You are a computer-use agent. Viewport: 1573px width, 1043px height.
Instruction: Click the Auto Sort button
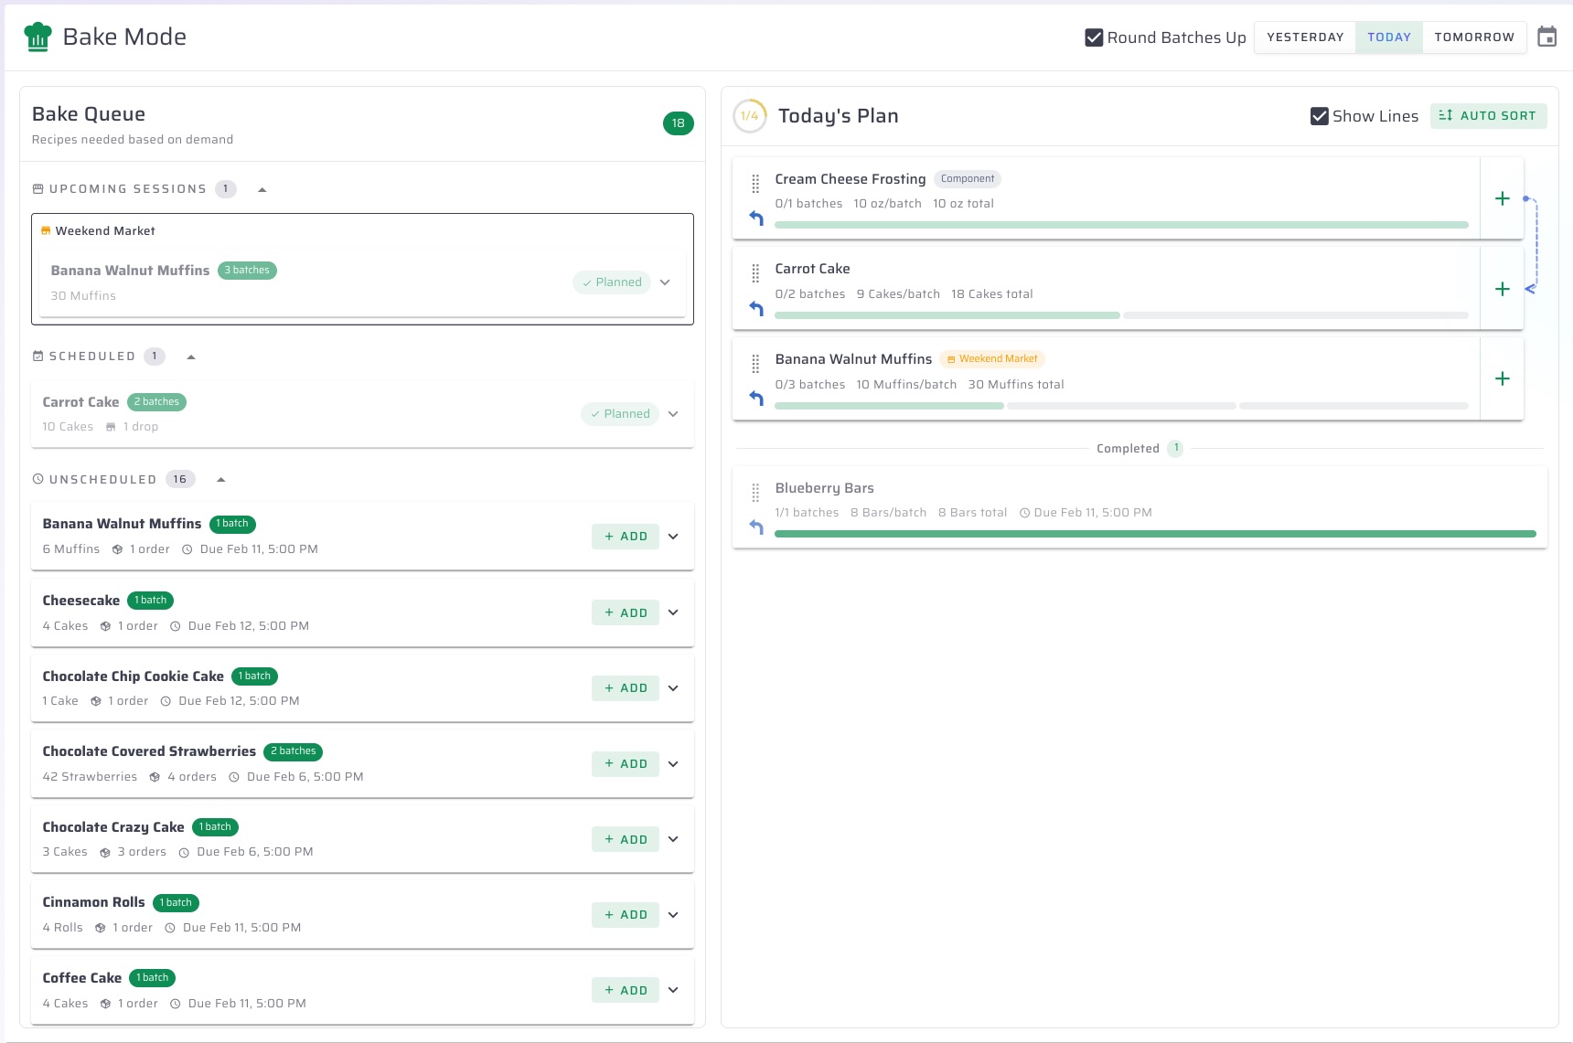click(1488, 116)
